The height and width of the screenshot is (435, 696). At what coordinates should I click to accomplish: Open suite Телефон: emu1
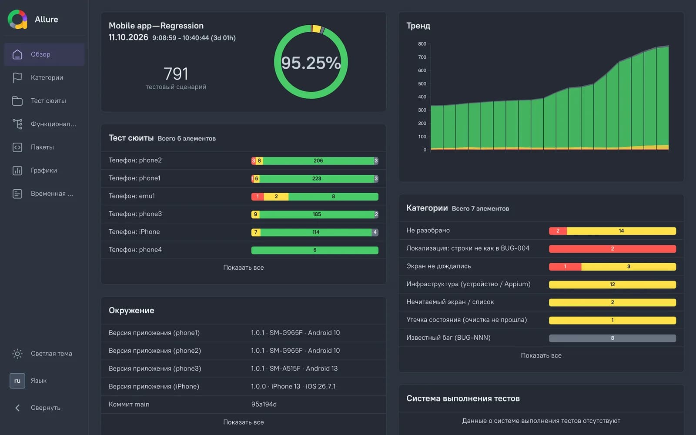pyautogui.click(x=244, y=196)
